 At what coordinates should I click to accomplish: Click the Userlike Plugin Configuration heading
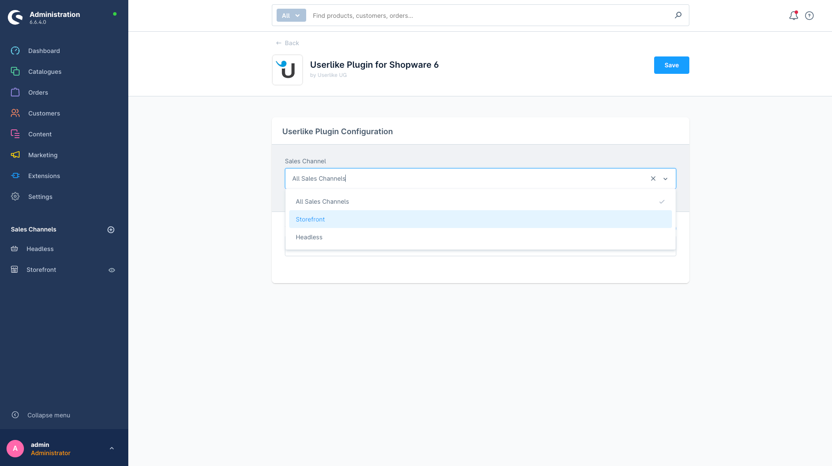(x=337, y=132)
